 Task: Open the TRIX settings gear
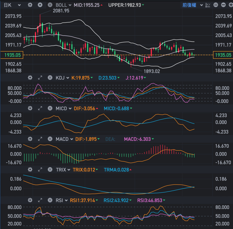30,170
